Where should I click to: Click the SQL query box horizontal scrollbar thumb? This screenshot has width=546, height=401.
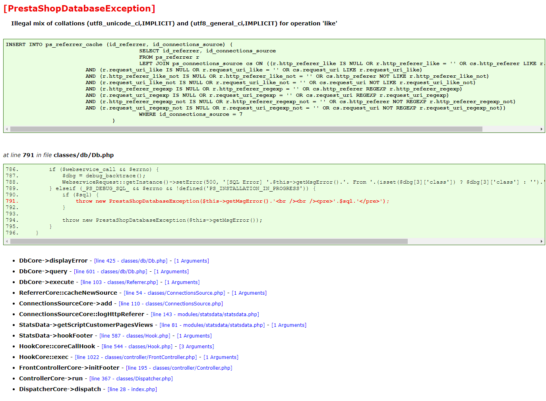246,129
